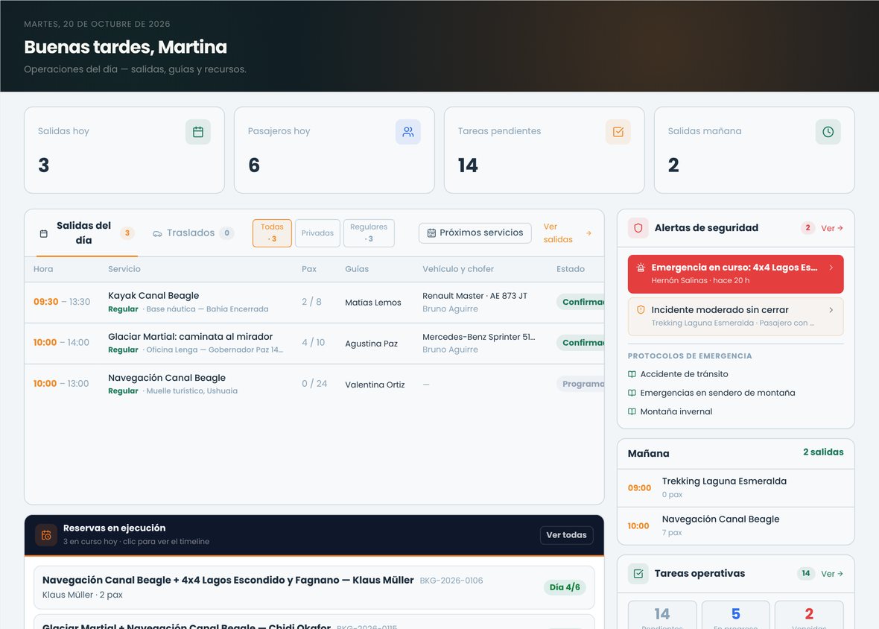Open the Incidente moderado sin cerrar alert

(735, 316)
